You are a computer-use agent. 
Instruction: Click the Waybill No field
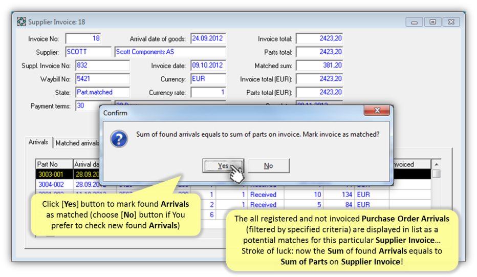tap(102, 79)
